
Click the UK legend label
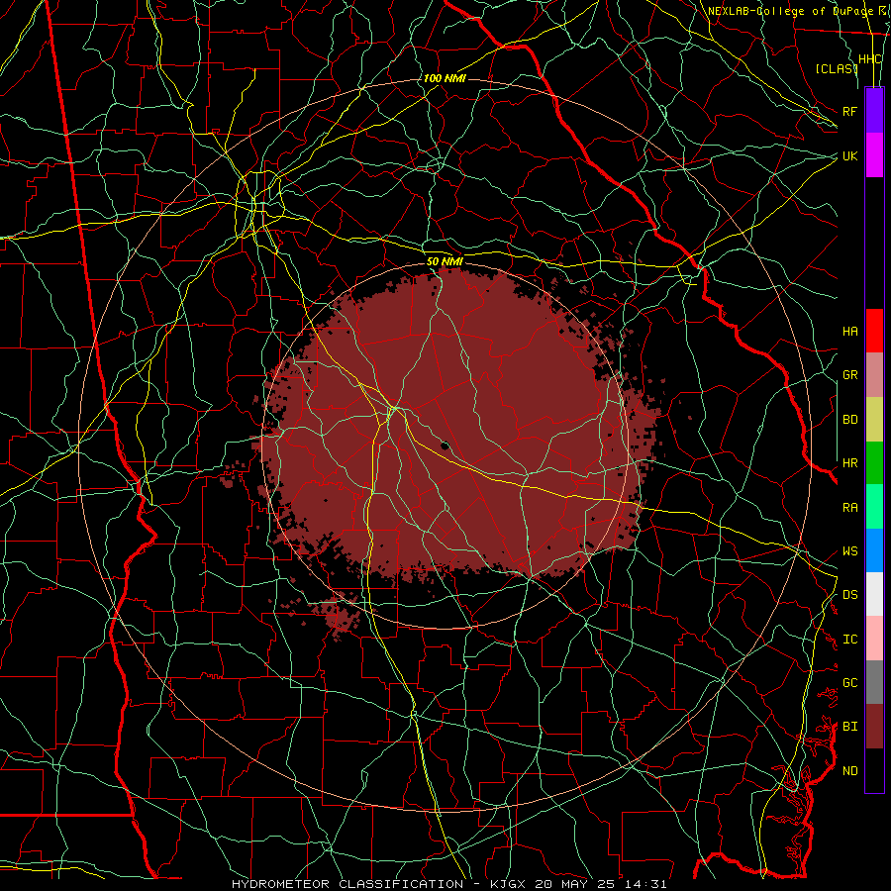(x=850, y=155)
